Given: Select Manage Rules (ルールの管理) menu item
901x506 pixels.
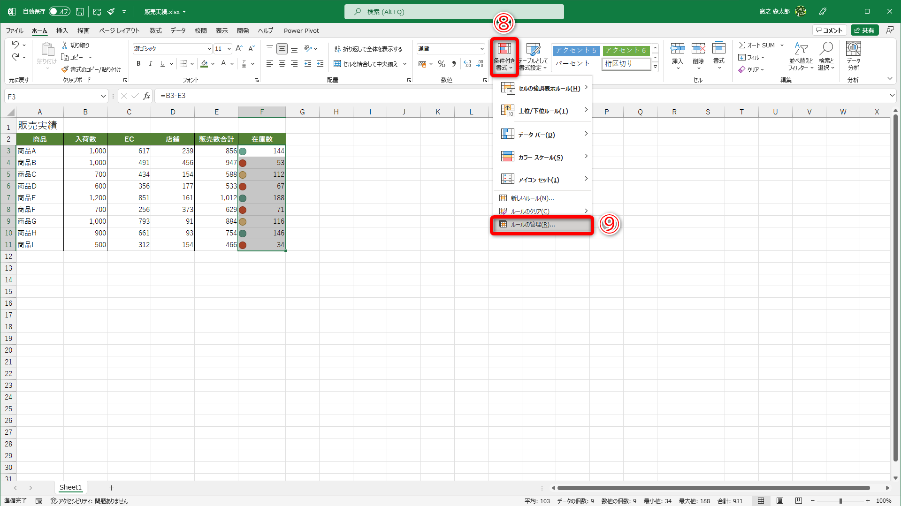Looking at the screenshot, I should tap(542, 225).
